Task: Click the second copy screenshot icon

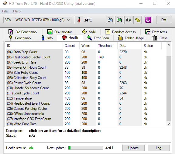Action: click(119, 20)
